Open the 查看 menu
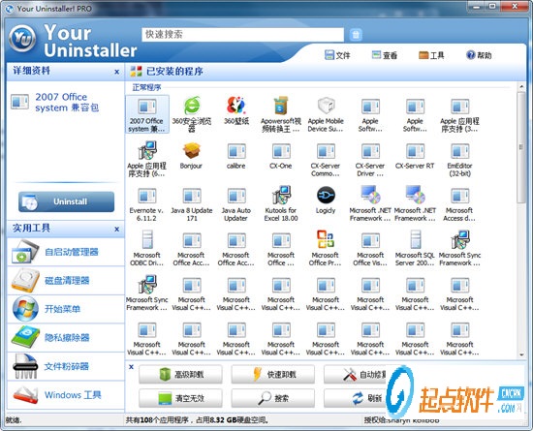 pyautogui.click(x=384, y=55)
